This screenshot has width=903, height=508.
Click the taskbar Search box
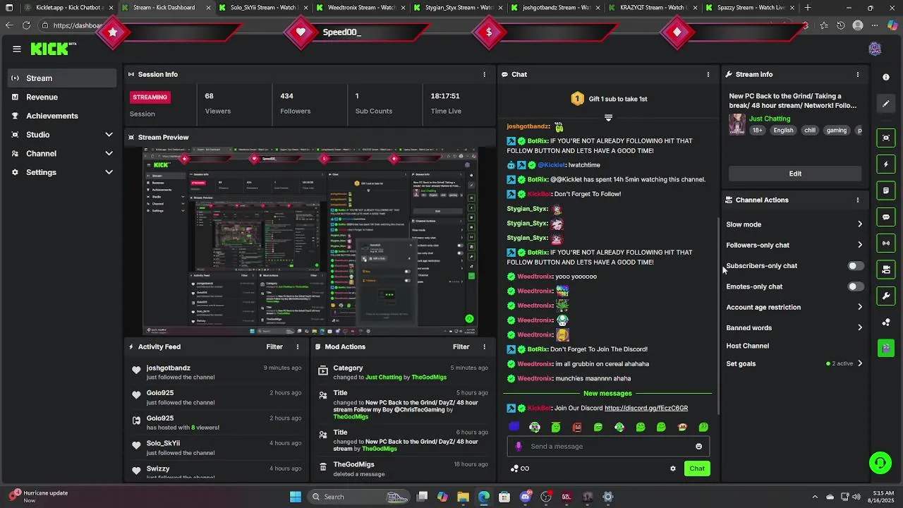click(x=359, y=497)
